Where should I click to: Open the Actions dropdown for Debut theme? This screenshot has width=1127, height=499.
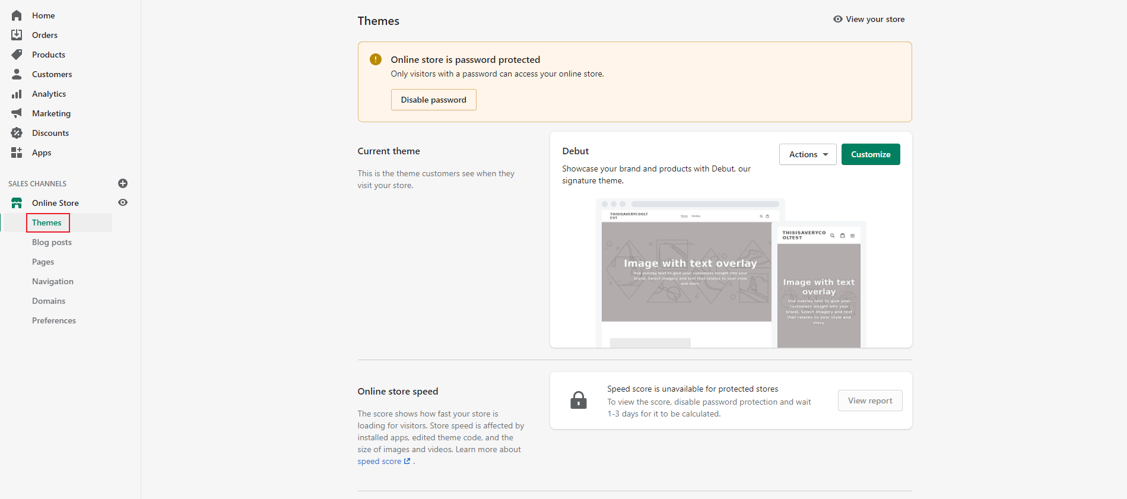coord(808,154)
